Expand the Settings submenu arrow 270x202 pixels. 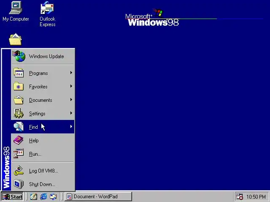click(x=71, y=113)
